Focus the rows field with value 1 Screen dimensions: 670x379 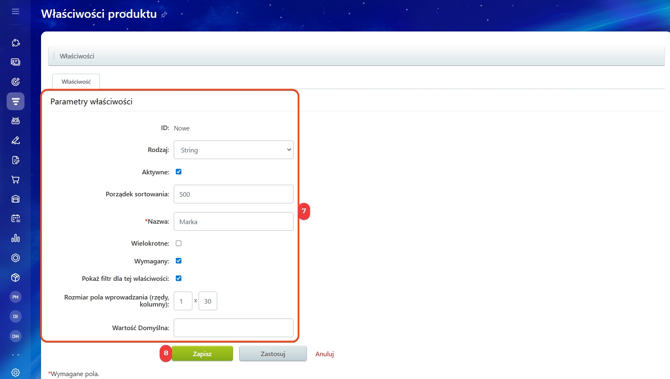183,301
